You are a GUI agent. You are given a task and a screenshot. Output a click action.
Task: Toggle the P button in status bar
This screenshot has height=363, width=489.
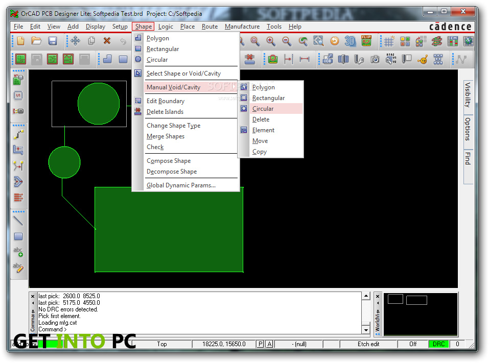pos(260,344)
